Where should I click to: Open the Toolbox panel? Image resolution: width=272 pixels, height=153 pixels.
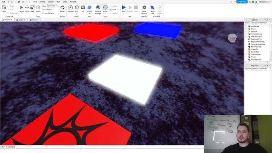[x=71, y=8]
